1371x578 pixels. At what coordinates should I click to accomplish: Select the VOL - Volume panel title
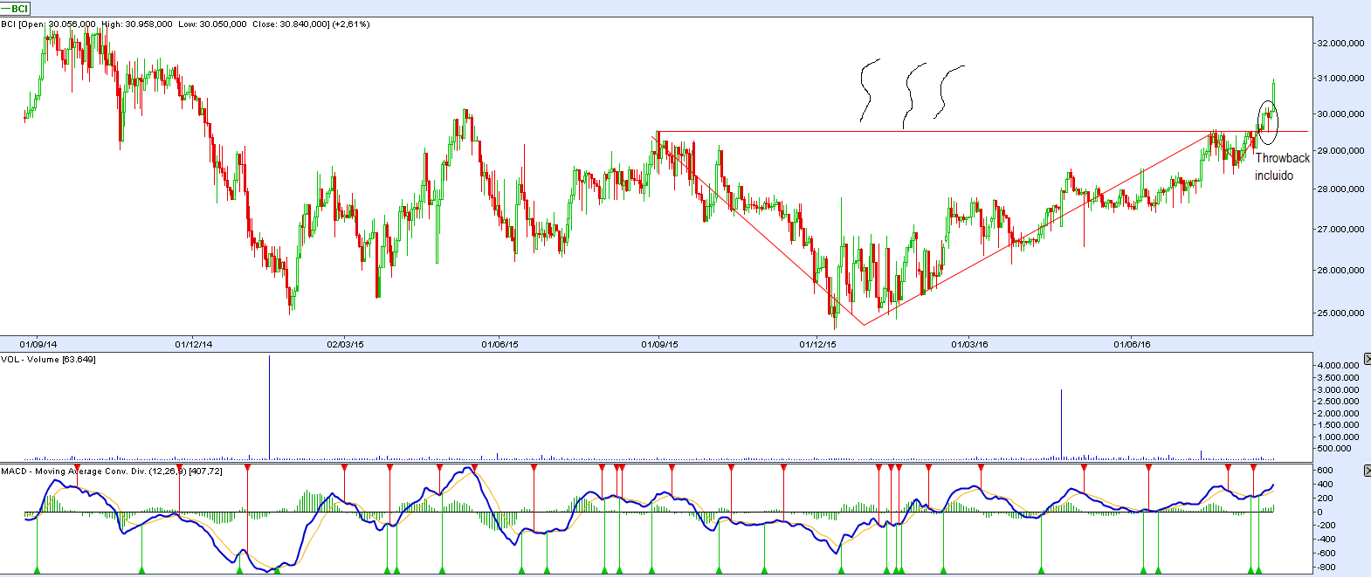pos(48,360)
